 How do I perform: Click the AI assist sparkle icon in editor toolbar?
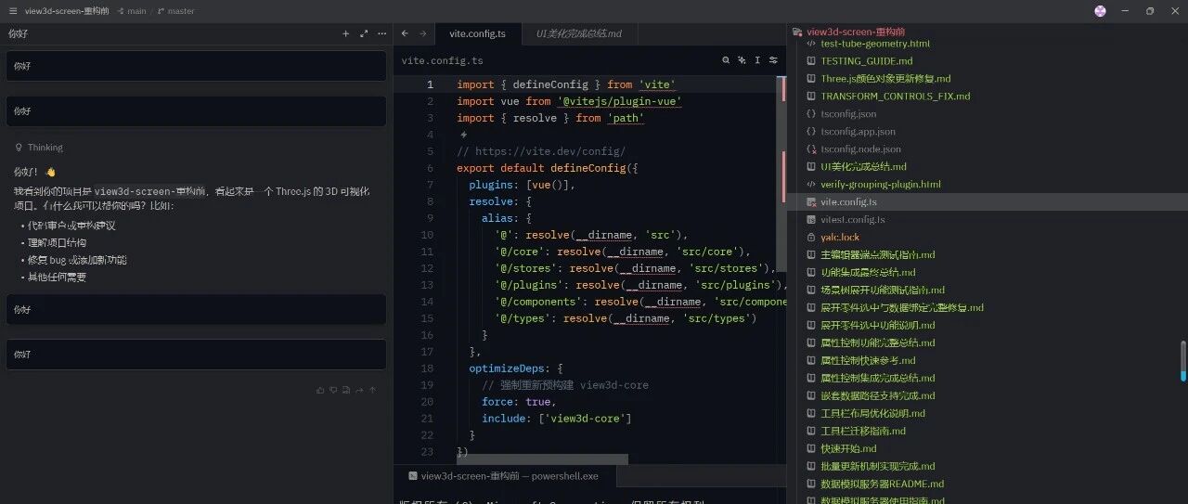(x=742, y=60)
